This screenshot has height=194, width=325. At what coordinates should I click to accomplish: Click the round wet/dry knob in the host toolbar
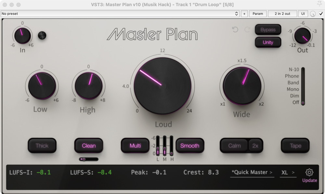tap(313, 14)
